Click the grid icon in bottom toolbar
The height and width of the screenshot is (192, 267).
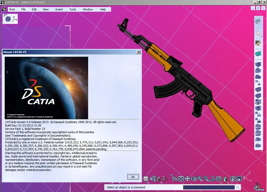point(146,179)
